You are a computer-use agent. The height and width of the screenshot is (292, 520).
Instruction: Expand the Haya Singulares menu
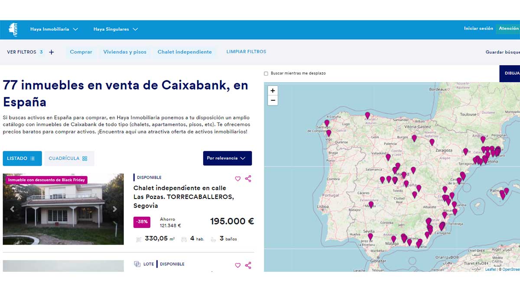click(x=116, y=29)
